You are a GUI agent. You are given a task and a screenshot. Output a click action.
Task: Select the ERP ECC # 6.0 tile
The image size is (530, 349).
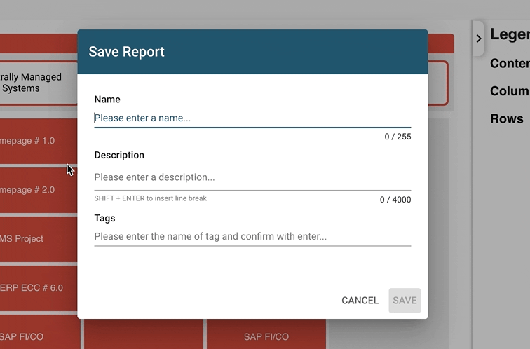[35, 288]
